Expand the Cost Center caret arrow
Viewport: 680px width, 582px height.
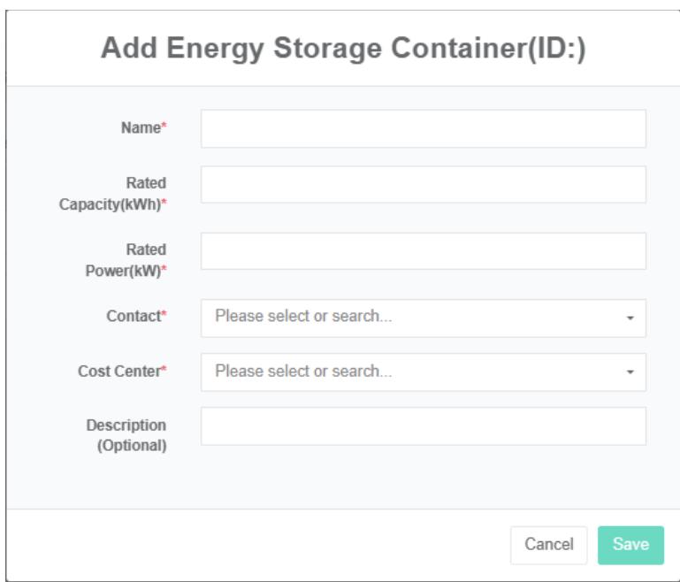[x=630, y=372]
